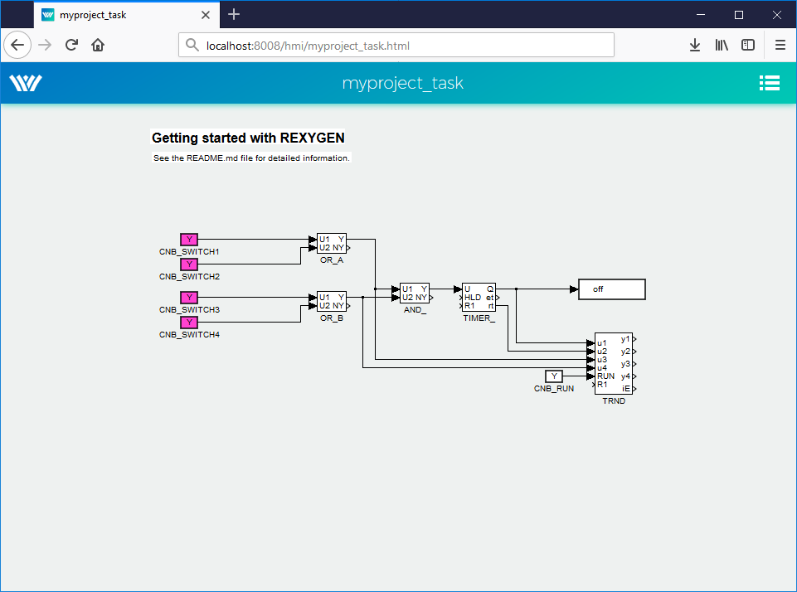Toggle the CNB_RUN switch block
The height and width of the screenshot is (592, 797).
point(554,376)
